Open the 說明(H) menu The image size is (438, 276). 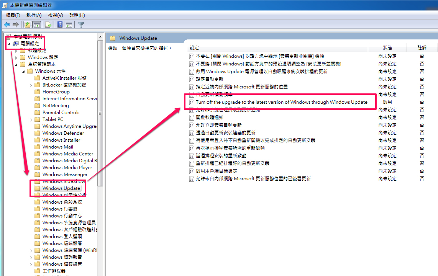click(77, 15)
